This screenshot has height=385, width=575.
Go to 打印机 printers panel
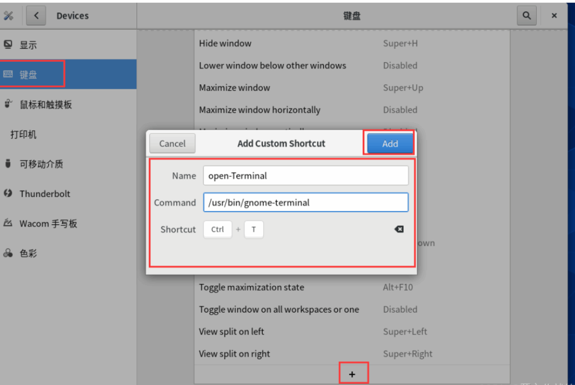tap(24, 135)
